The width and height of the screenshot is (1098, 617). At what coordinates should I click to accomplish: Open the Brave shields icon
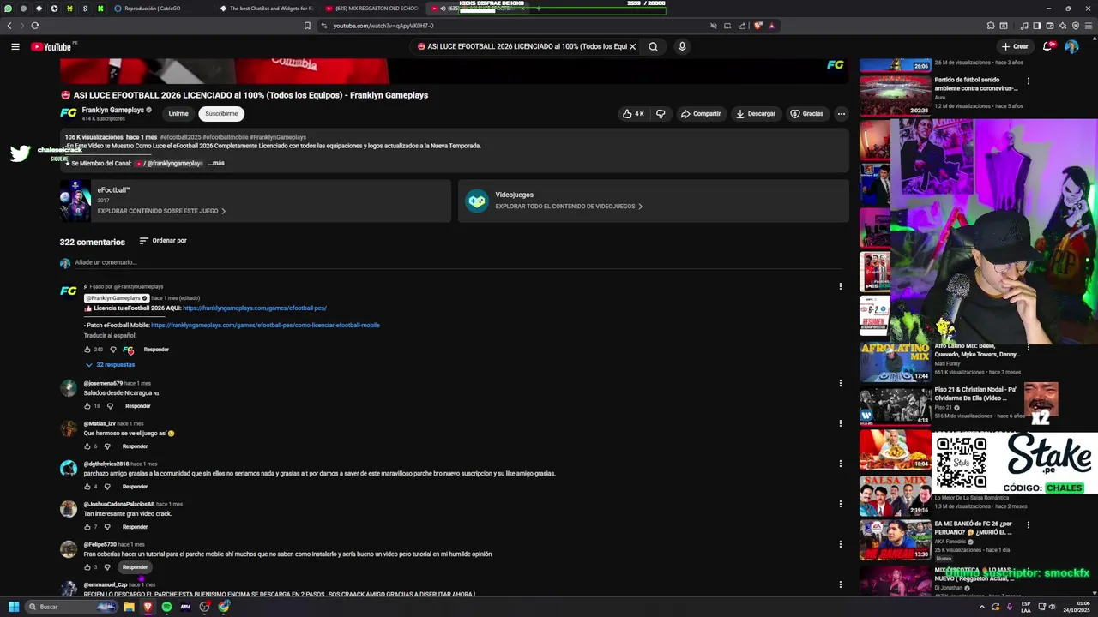coord(758,26)
